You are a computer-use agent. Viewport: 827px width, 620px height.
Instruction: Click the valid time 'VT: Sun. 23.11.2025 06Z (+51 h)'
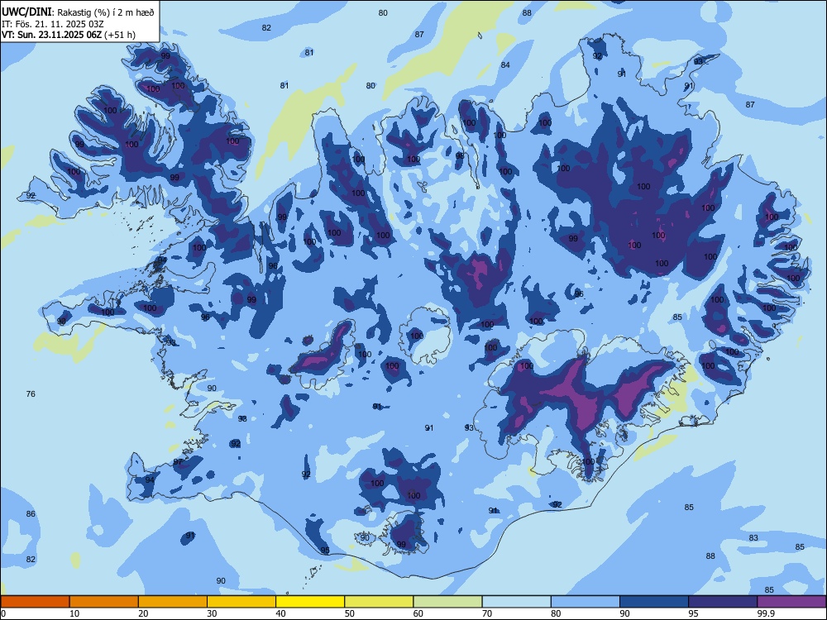tap(69, 35)
